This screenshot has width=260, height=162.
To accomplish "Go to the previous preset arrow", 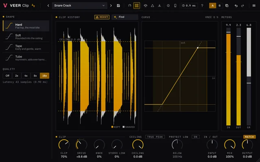I will point(48,6).
